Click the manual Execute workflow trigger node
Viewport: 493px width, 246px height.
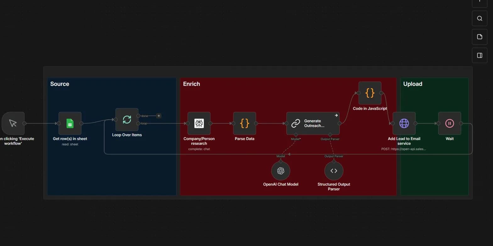(x=13, y=123)
